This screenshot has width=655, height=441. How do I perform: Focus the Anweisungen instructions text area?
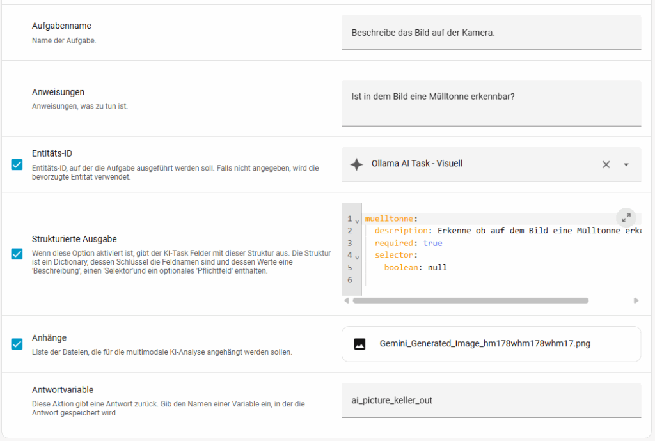pyautogui.click(x=491, y=102)
